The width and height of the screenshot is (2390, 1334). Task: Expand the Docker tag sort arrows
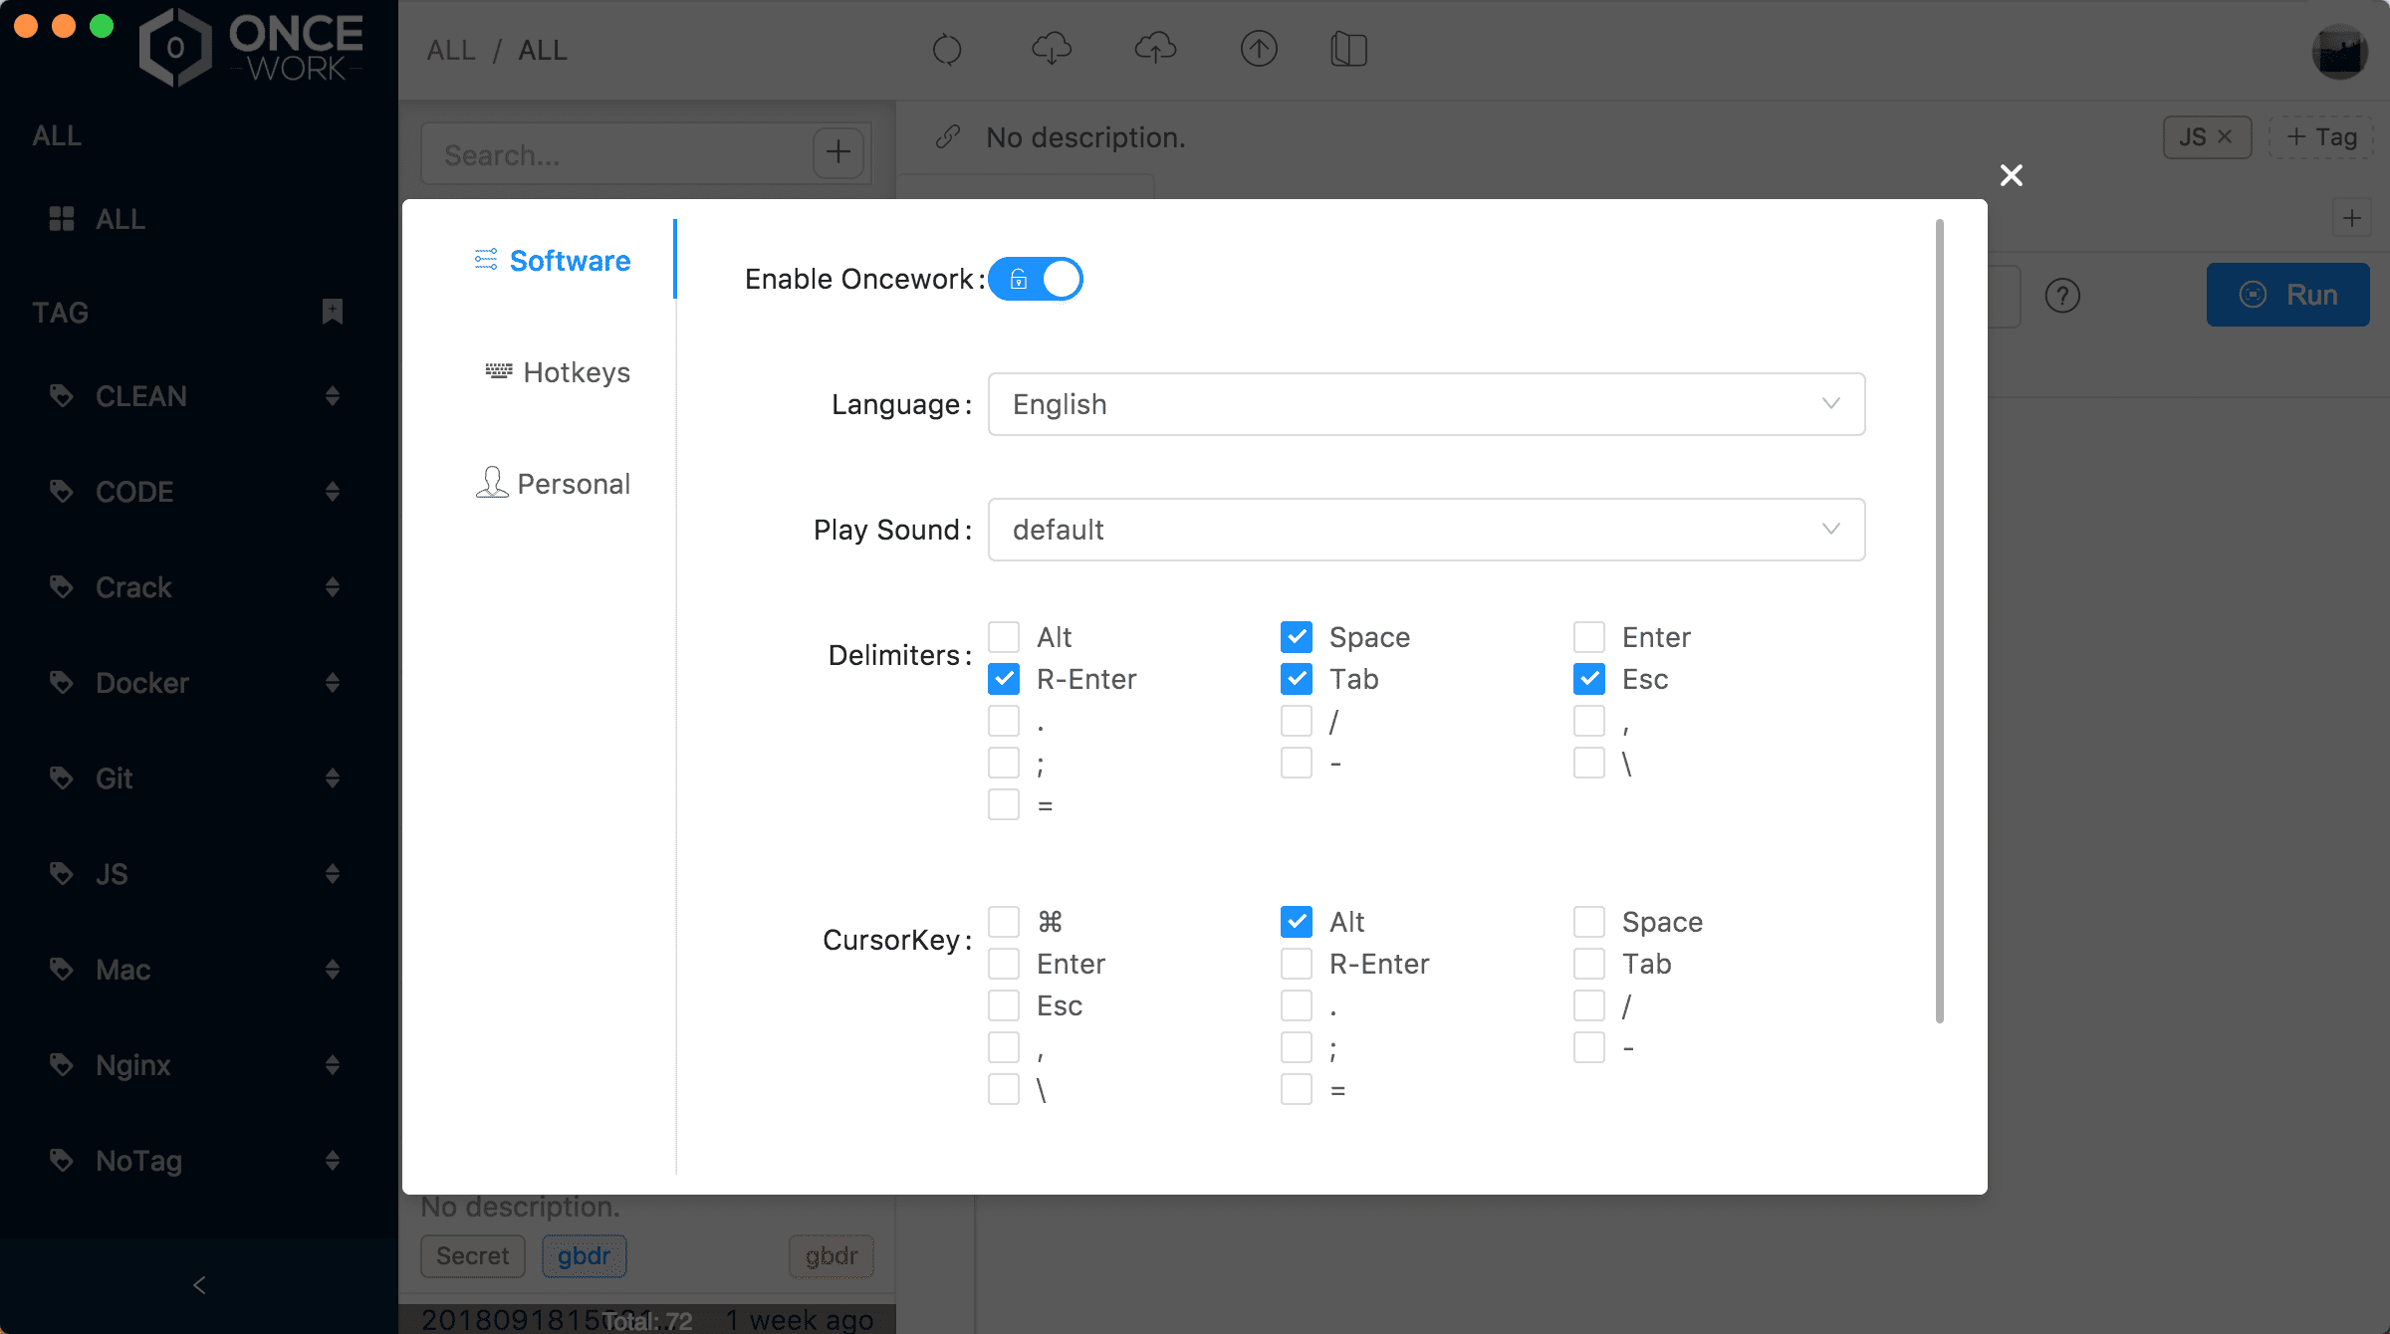[333, 683]
